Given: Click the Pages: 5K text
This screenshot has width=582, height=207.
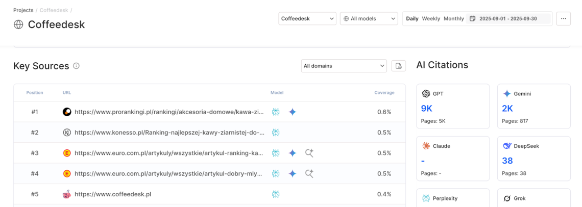Looking at the screenshot, I should pos(432,121).
